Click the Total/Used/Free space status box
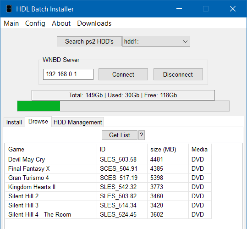The width and height of the screenshot is (247, 229). pos(123,95)
